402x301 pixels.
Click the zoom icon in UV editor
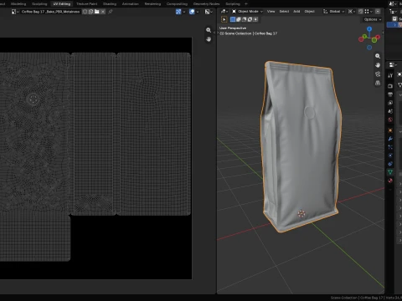209,30
